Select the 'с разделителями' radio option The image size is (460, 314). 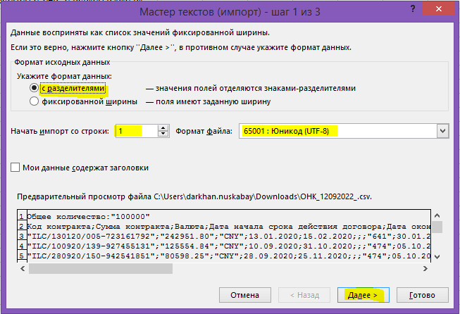[x=33, y=89]
